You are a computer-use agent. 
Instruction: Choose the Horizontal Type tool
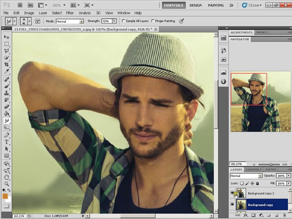[x=6, y=142]
